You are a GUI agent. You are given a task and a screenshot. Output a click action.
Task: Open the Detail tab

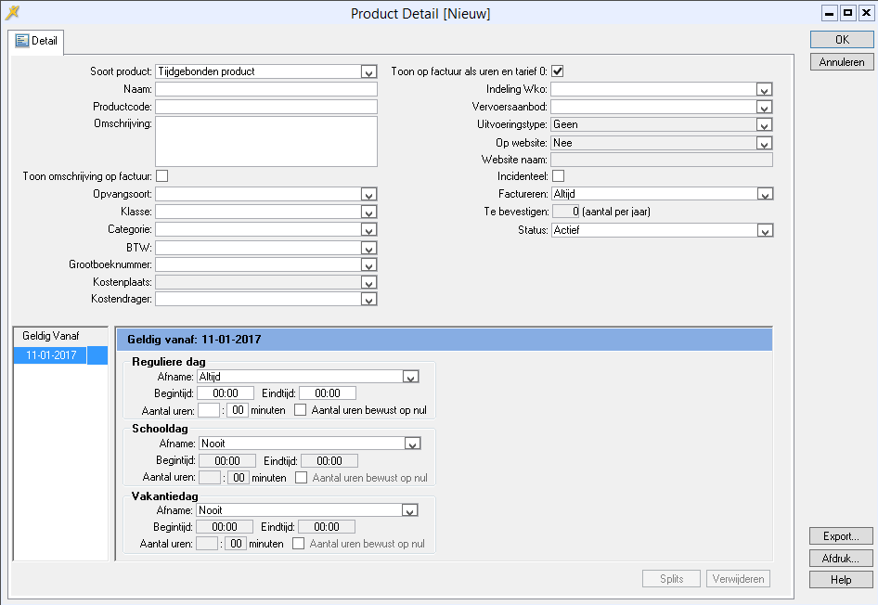tap(37, 41)
